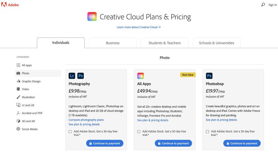Select Graphic Design category
Viewport: 278px width, 156px height.
[31, 81]
